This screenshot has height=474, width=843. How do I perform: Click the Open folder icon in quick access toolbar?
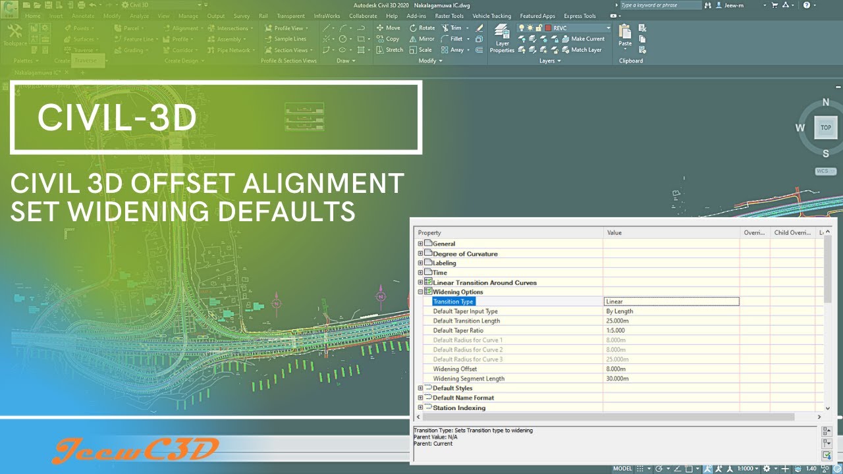[38, 5]
